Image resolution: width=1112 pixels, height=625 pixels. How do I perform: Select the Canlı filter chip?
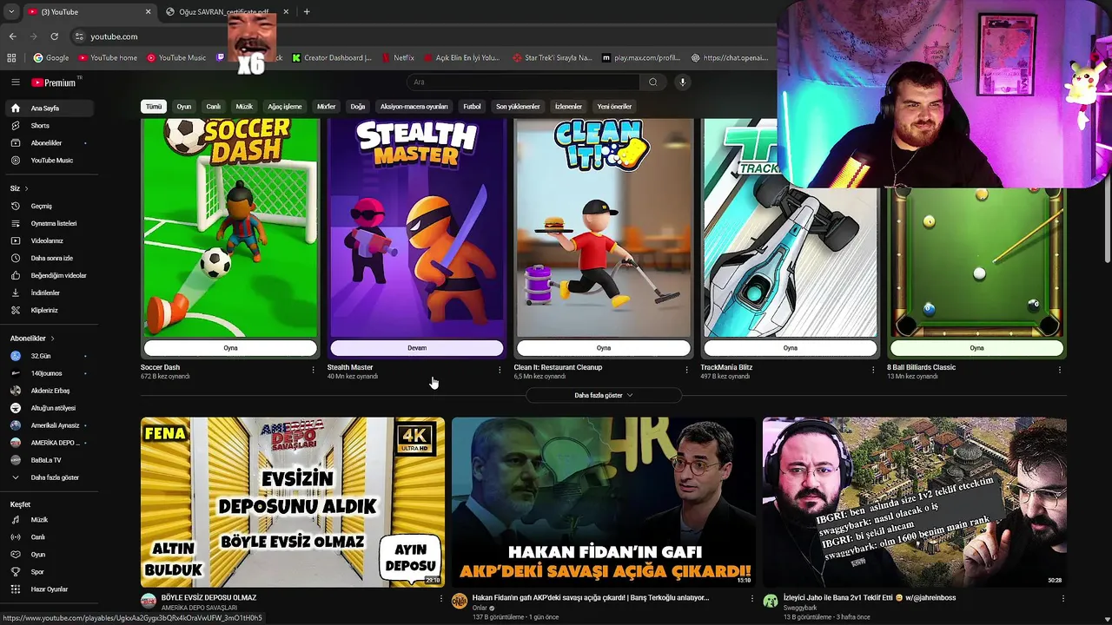[x=213, y=107]
